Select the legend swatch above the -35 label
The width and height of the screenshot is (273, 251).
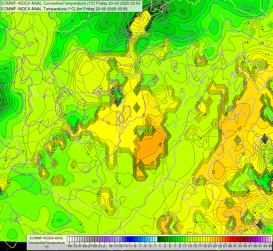68,239
